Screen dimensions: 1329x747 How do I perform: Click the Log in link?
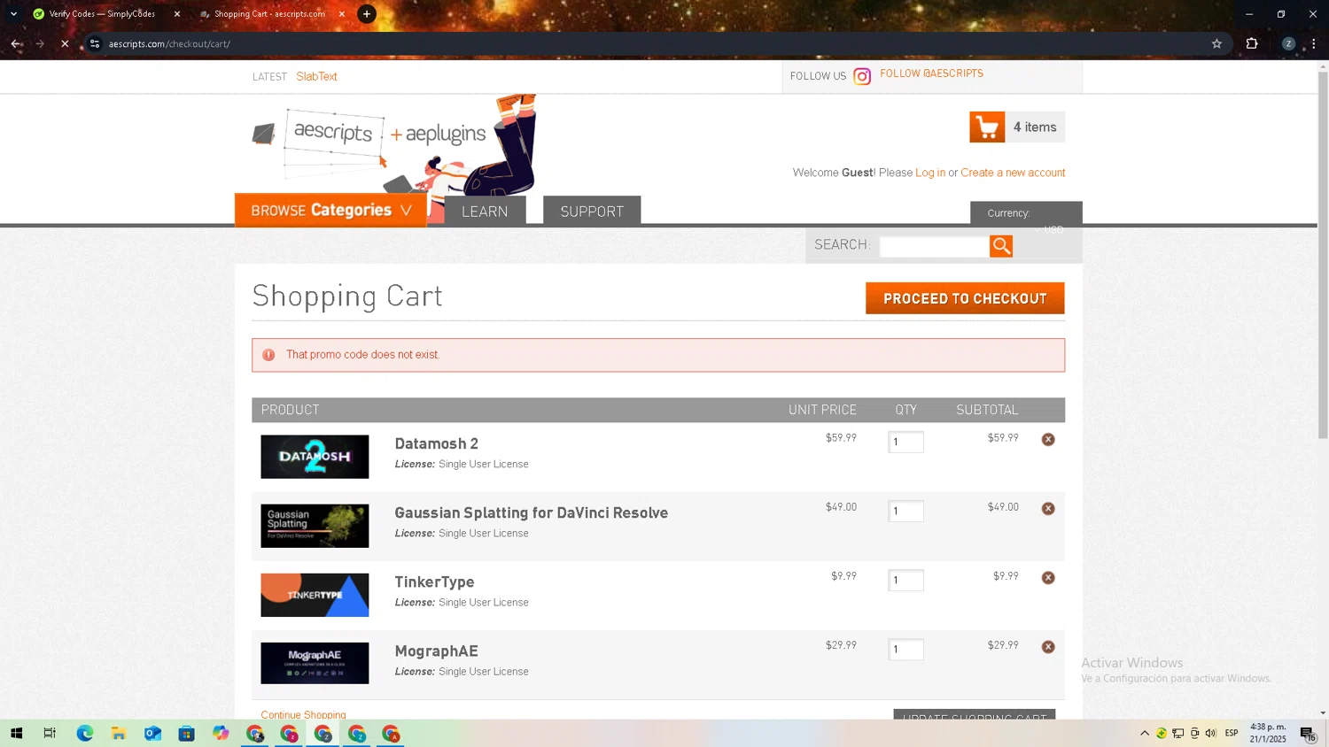tap(930, 173)
